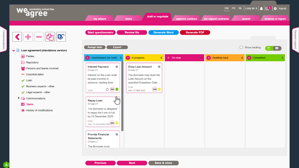
Task: Enable the Show backlog checkbox
Action: pos(241,47)
